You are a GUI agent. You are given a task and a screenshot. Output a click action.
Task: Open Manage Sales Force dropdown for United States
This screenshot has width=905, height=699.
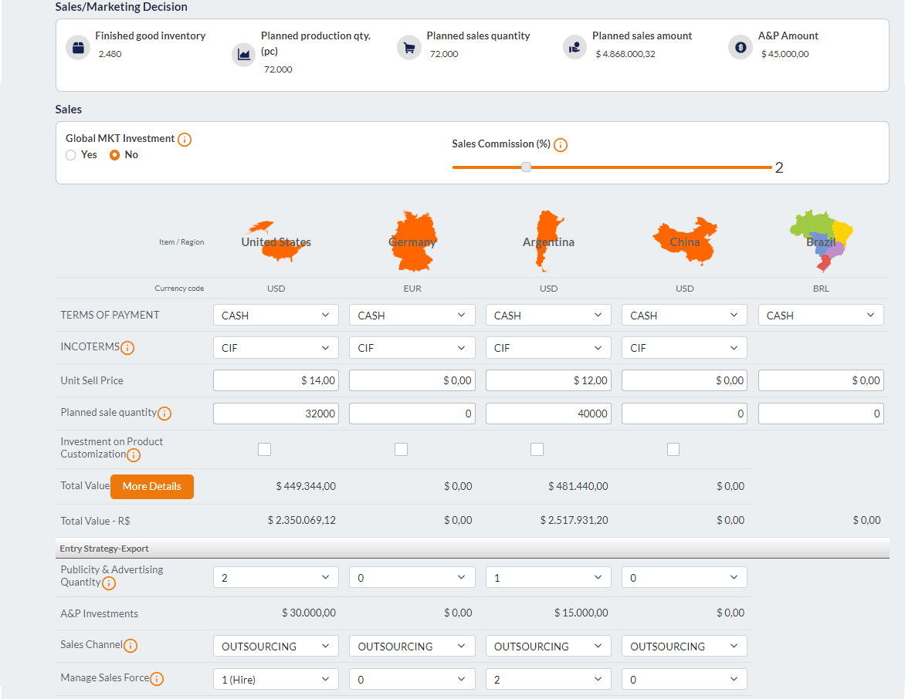point(276,679)
